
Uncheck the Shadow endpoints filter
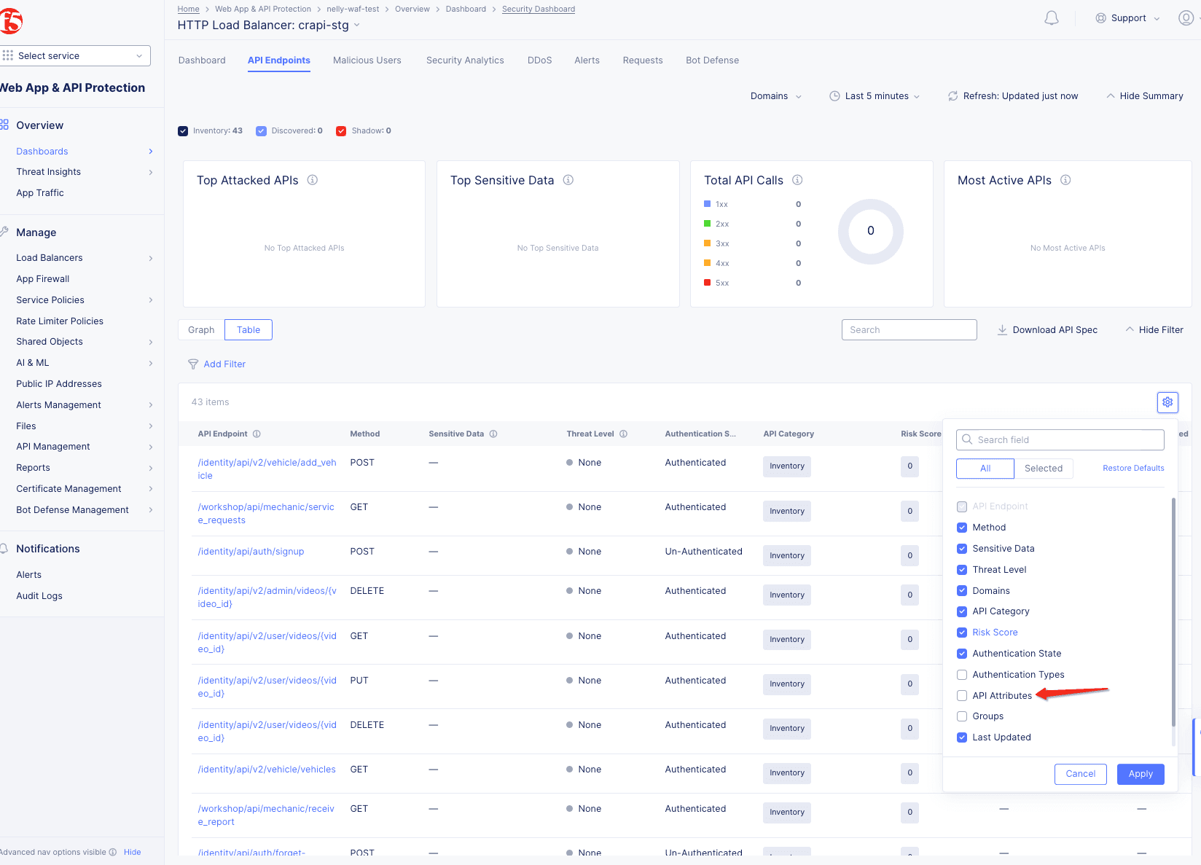[x=341, y=130]
